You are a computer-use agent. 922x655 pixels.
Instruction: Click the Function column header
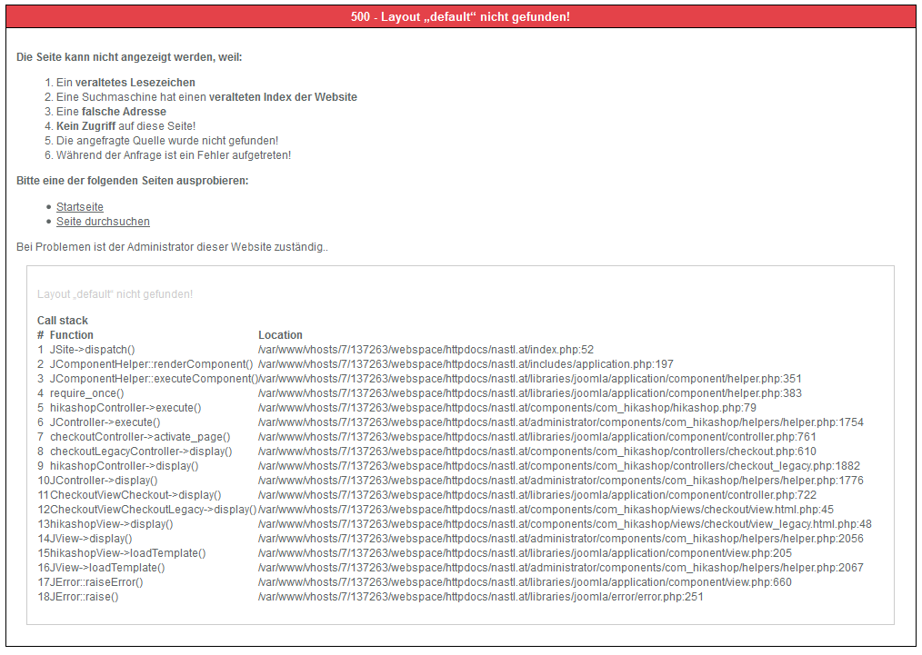coord(72,335)
